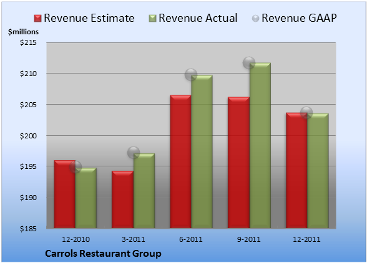Click the '3-2011' x-axis label
Viewport: 367px width, 263px height.
click(134, 239)
